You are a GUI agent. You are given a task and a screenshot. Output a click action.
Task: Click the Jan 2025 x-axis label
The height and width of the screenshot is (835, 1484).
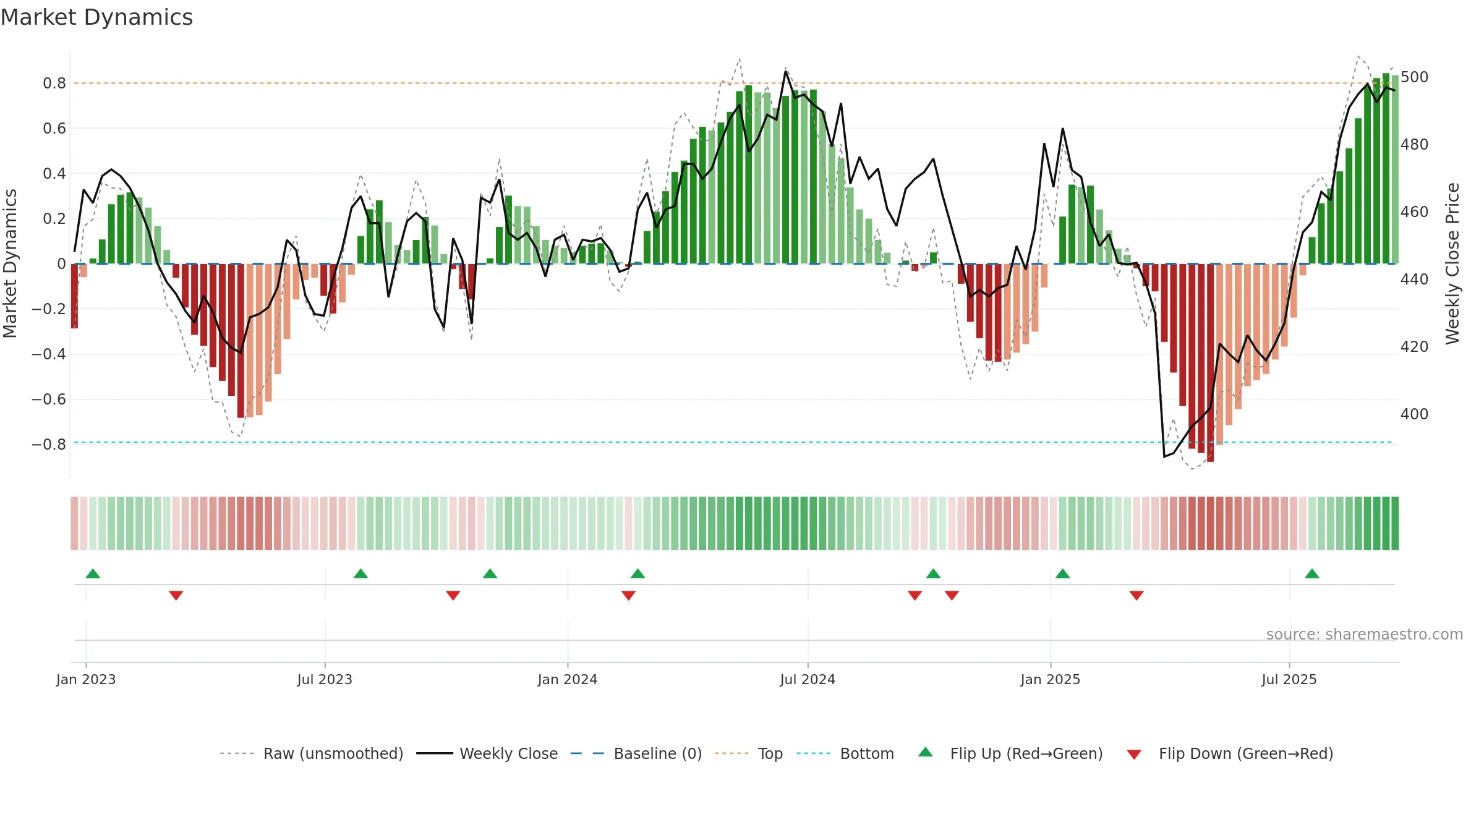click(1051, 679)
